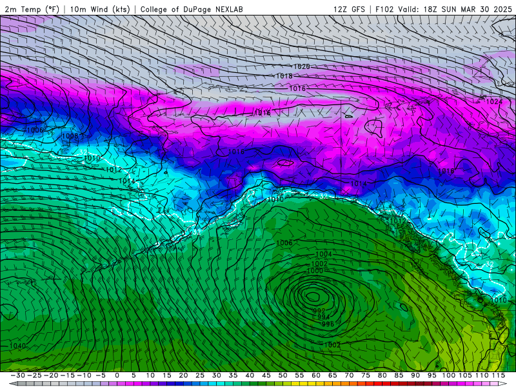Click the 996 isobar label
This screenshot has height=387, width=516.
pos(328,324)
